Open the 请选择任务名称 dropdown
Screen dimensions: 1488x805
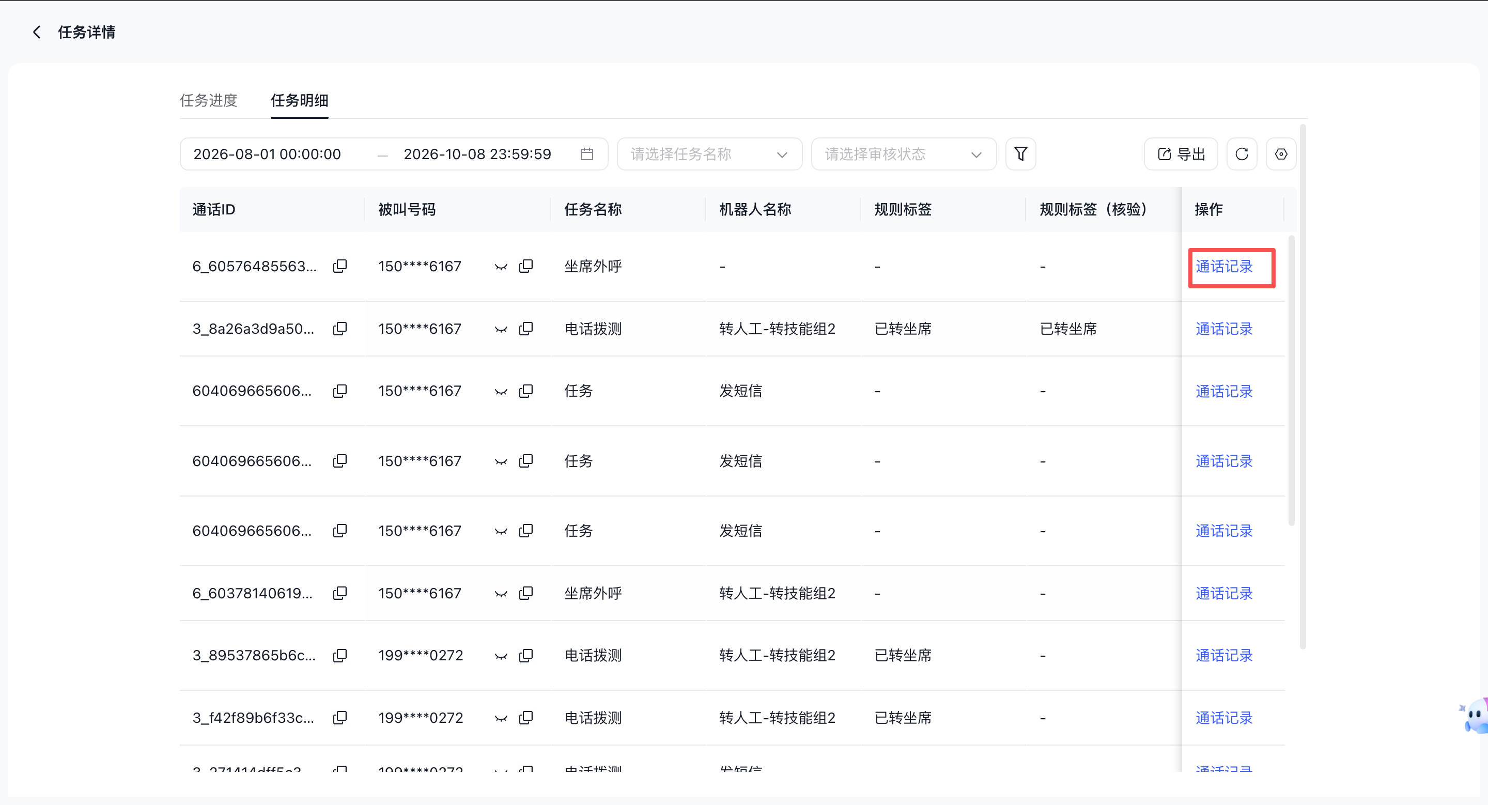click(709, 154)
